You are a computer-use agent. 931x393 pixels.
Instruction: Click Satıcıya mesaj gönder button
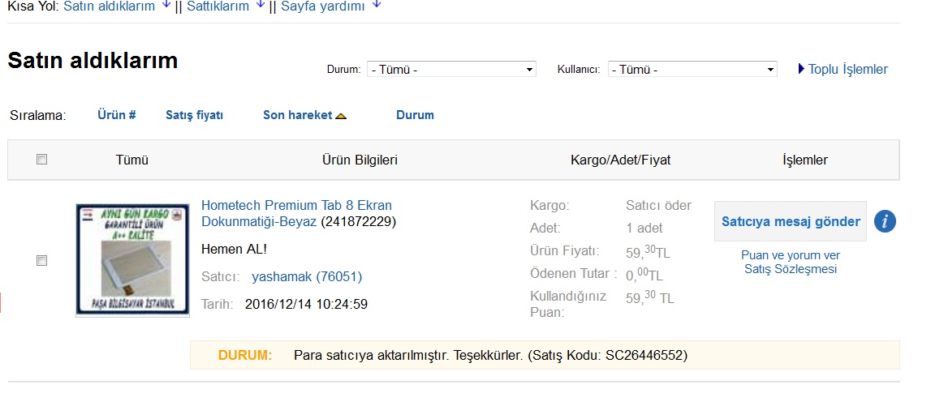[x=791, y=222]
